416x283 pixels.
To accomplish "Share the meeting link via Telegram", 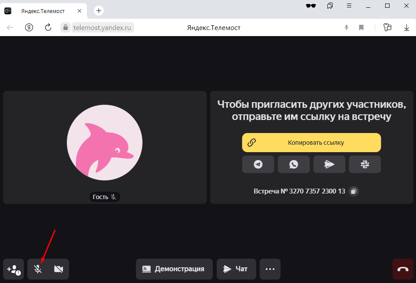I will pos(258,164).
